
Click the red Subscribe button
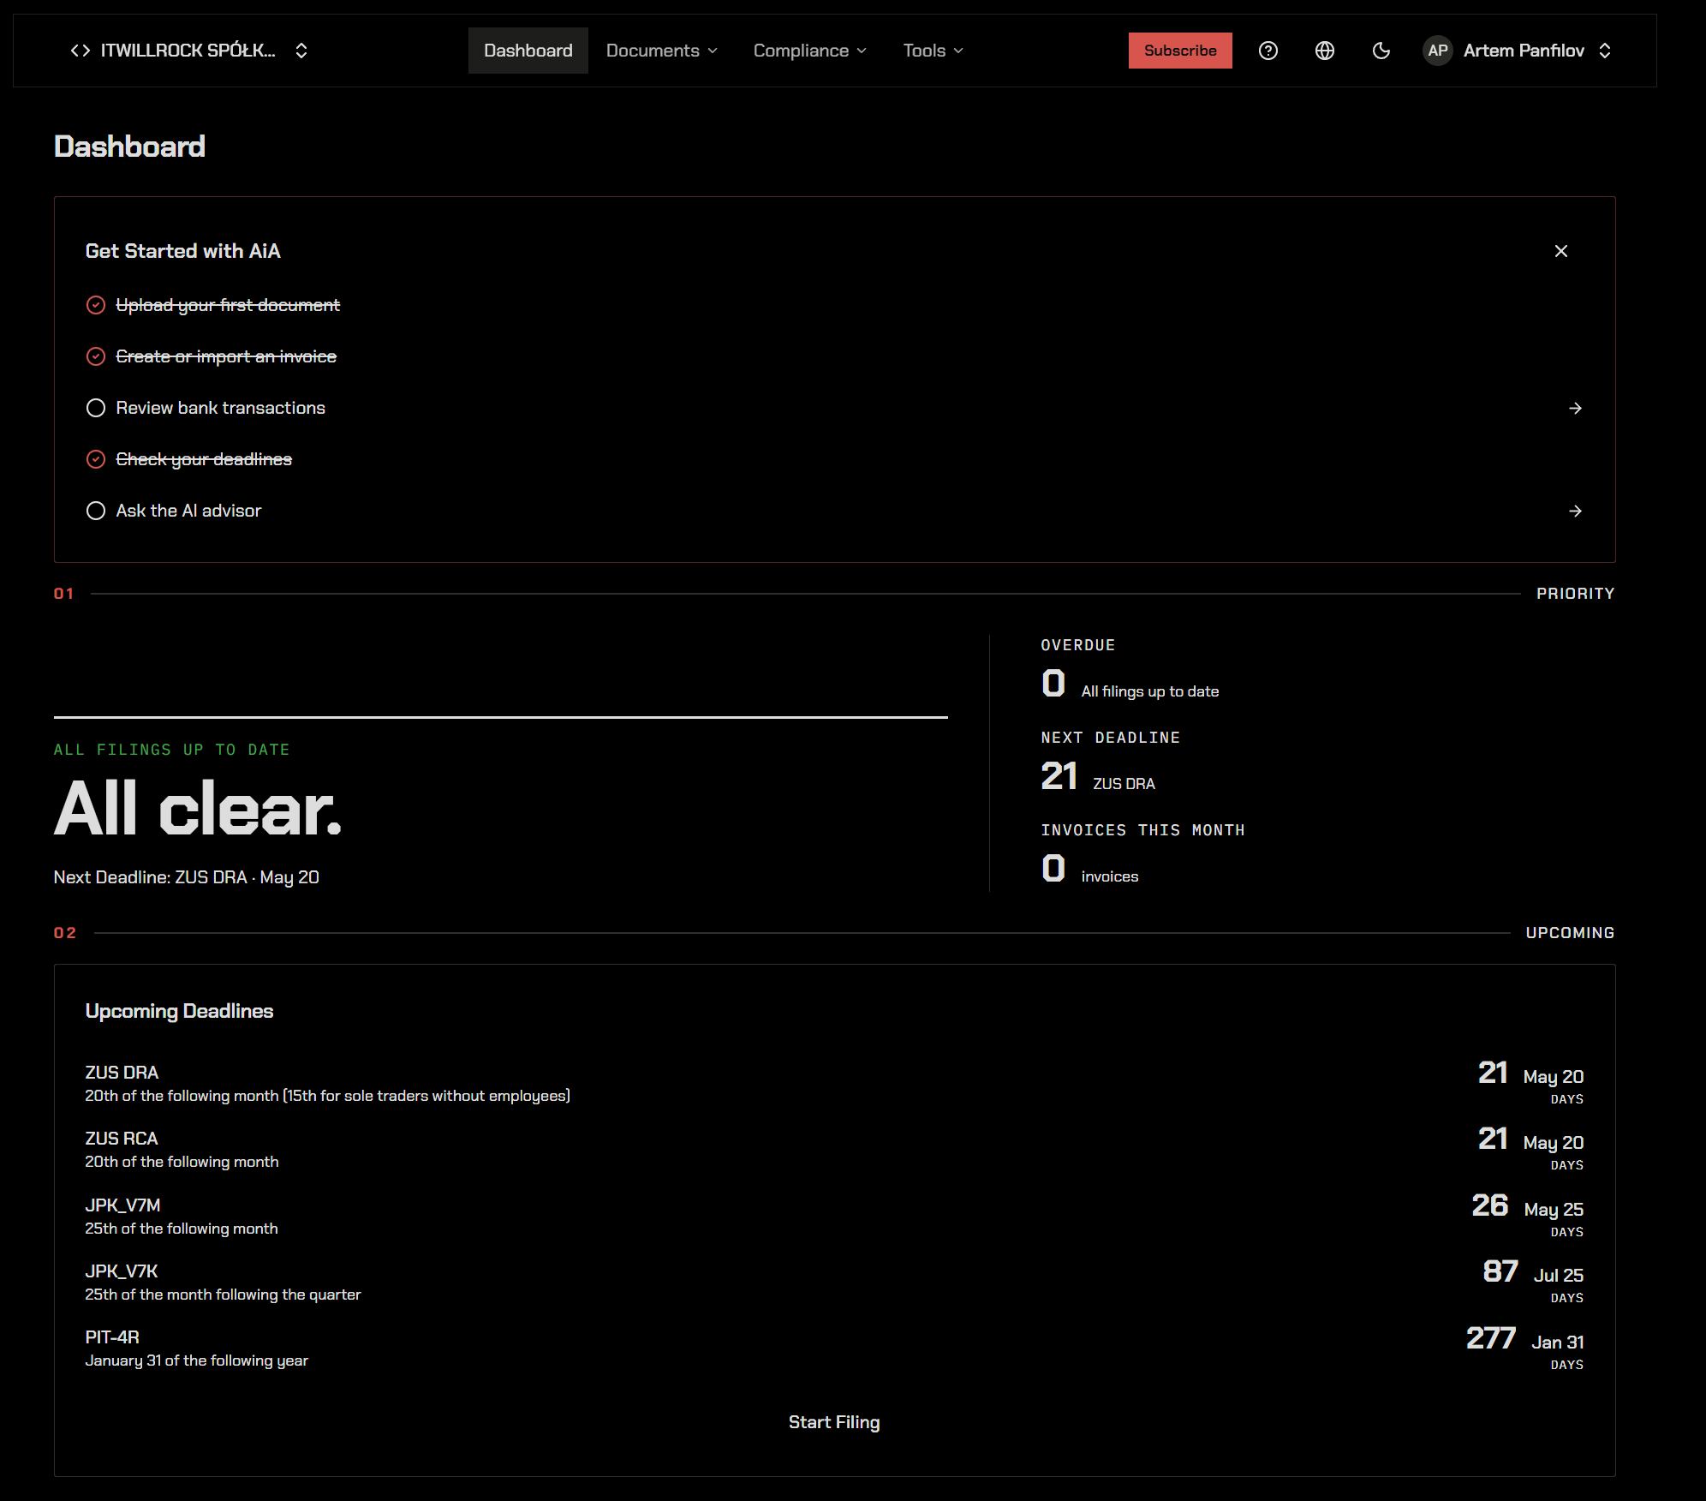coord(1179,51)
